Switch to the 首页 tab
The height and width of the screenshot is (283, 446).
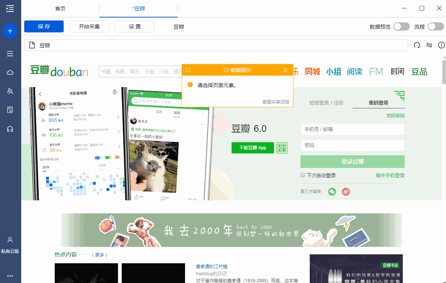click(60, 9)
